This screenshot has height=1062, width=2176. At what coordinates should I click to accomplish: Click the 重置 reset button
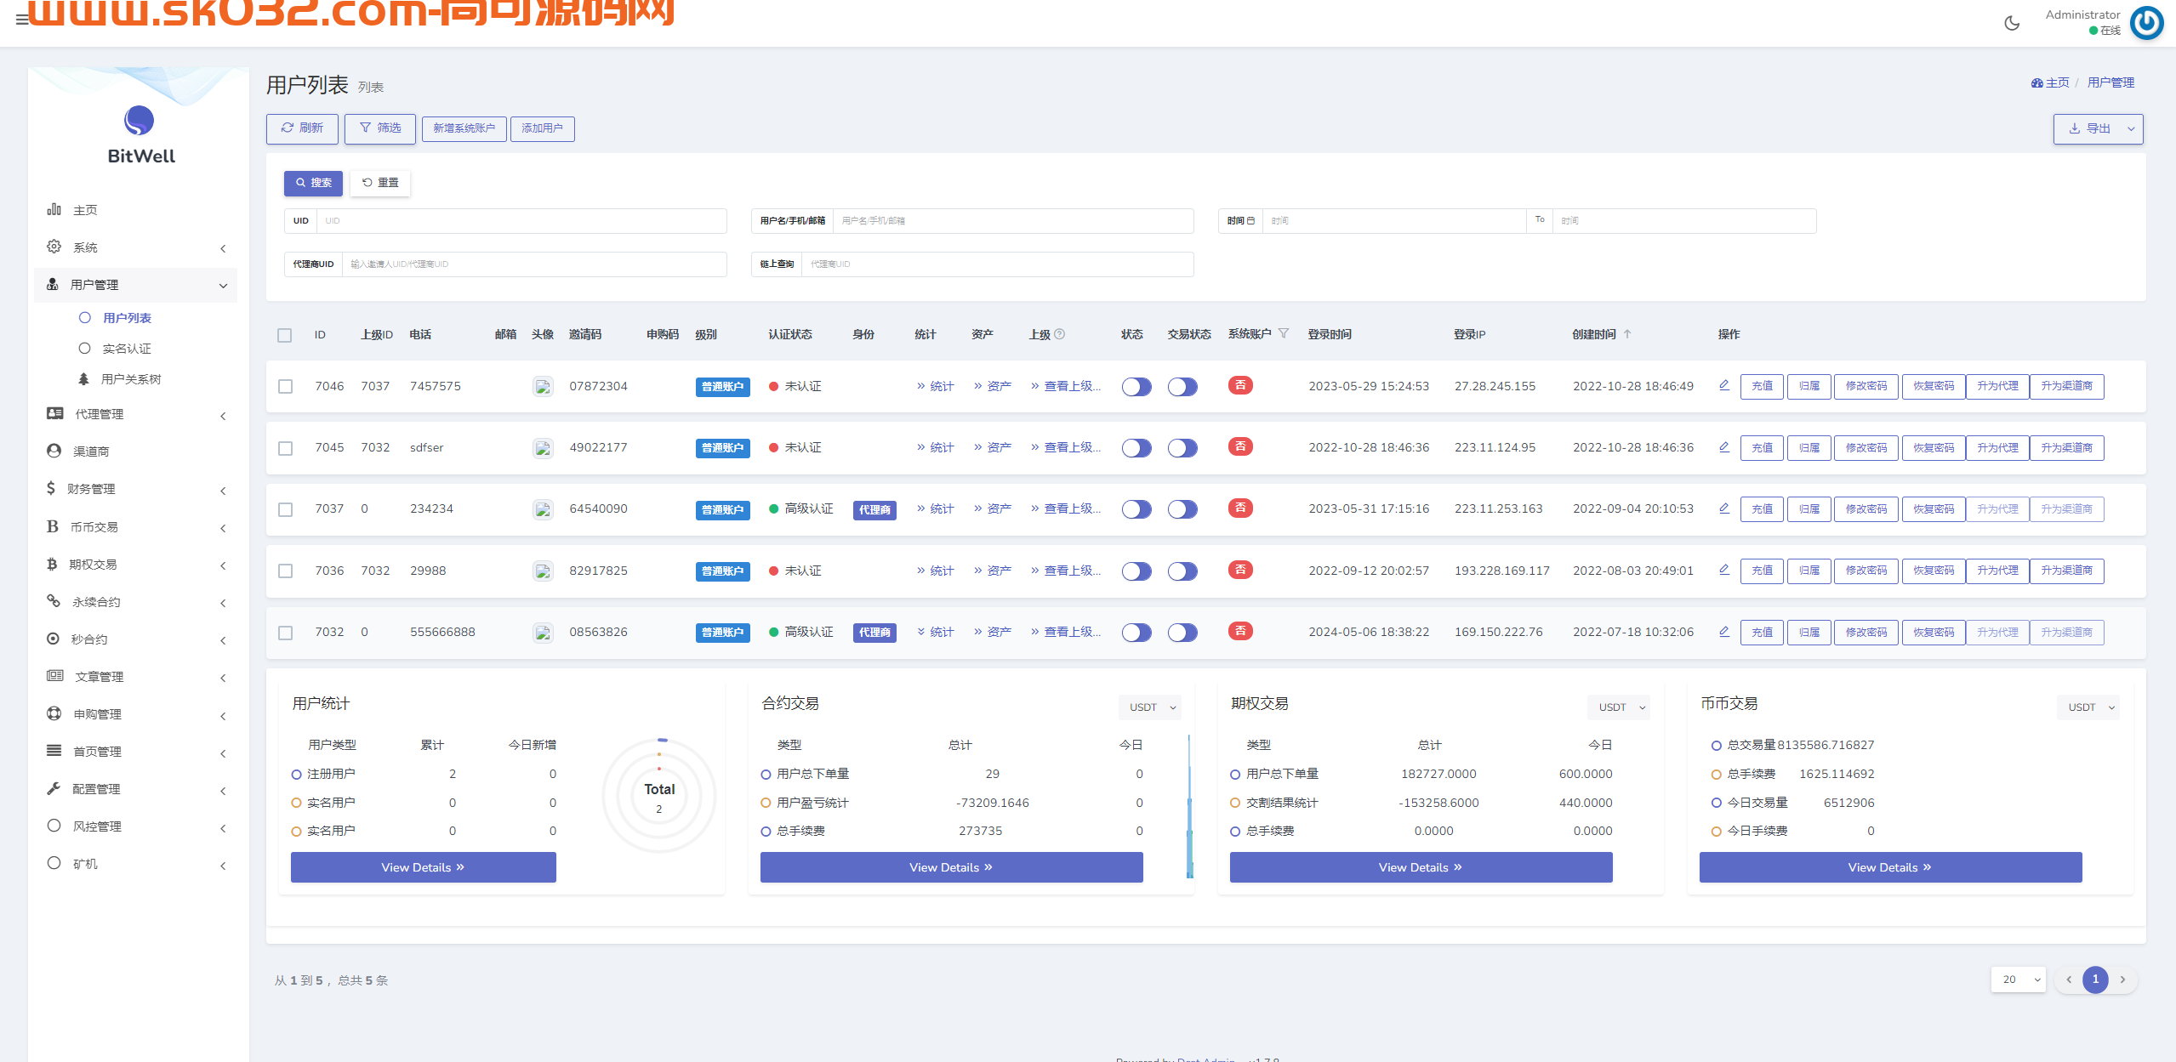tap(380, 183)
